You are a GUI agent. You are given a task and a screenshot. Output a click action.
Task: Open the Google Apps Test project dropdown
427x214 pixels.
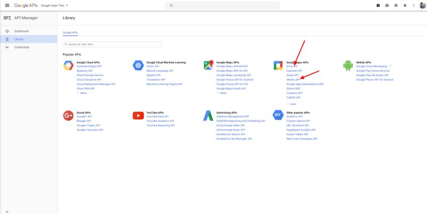pos(54,5)
